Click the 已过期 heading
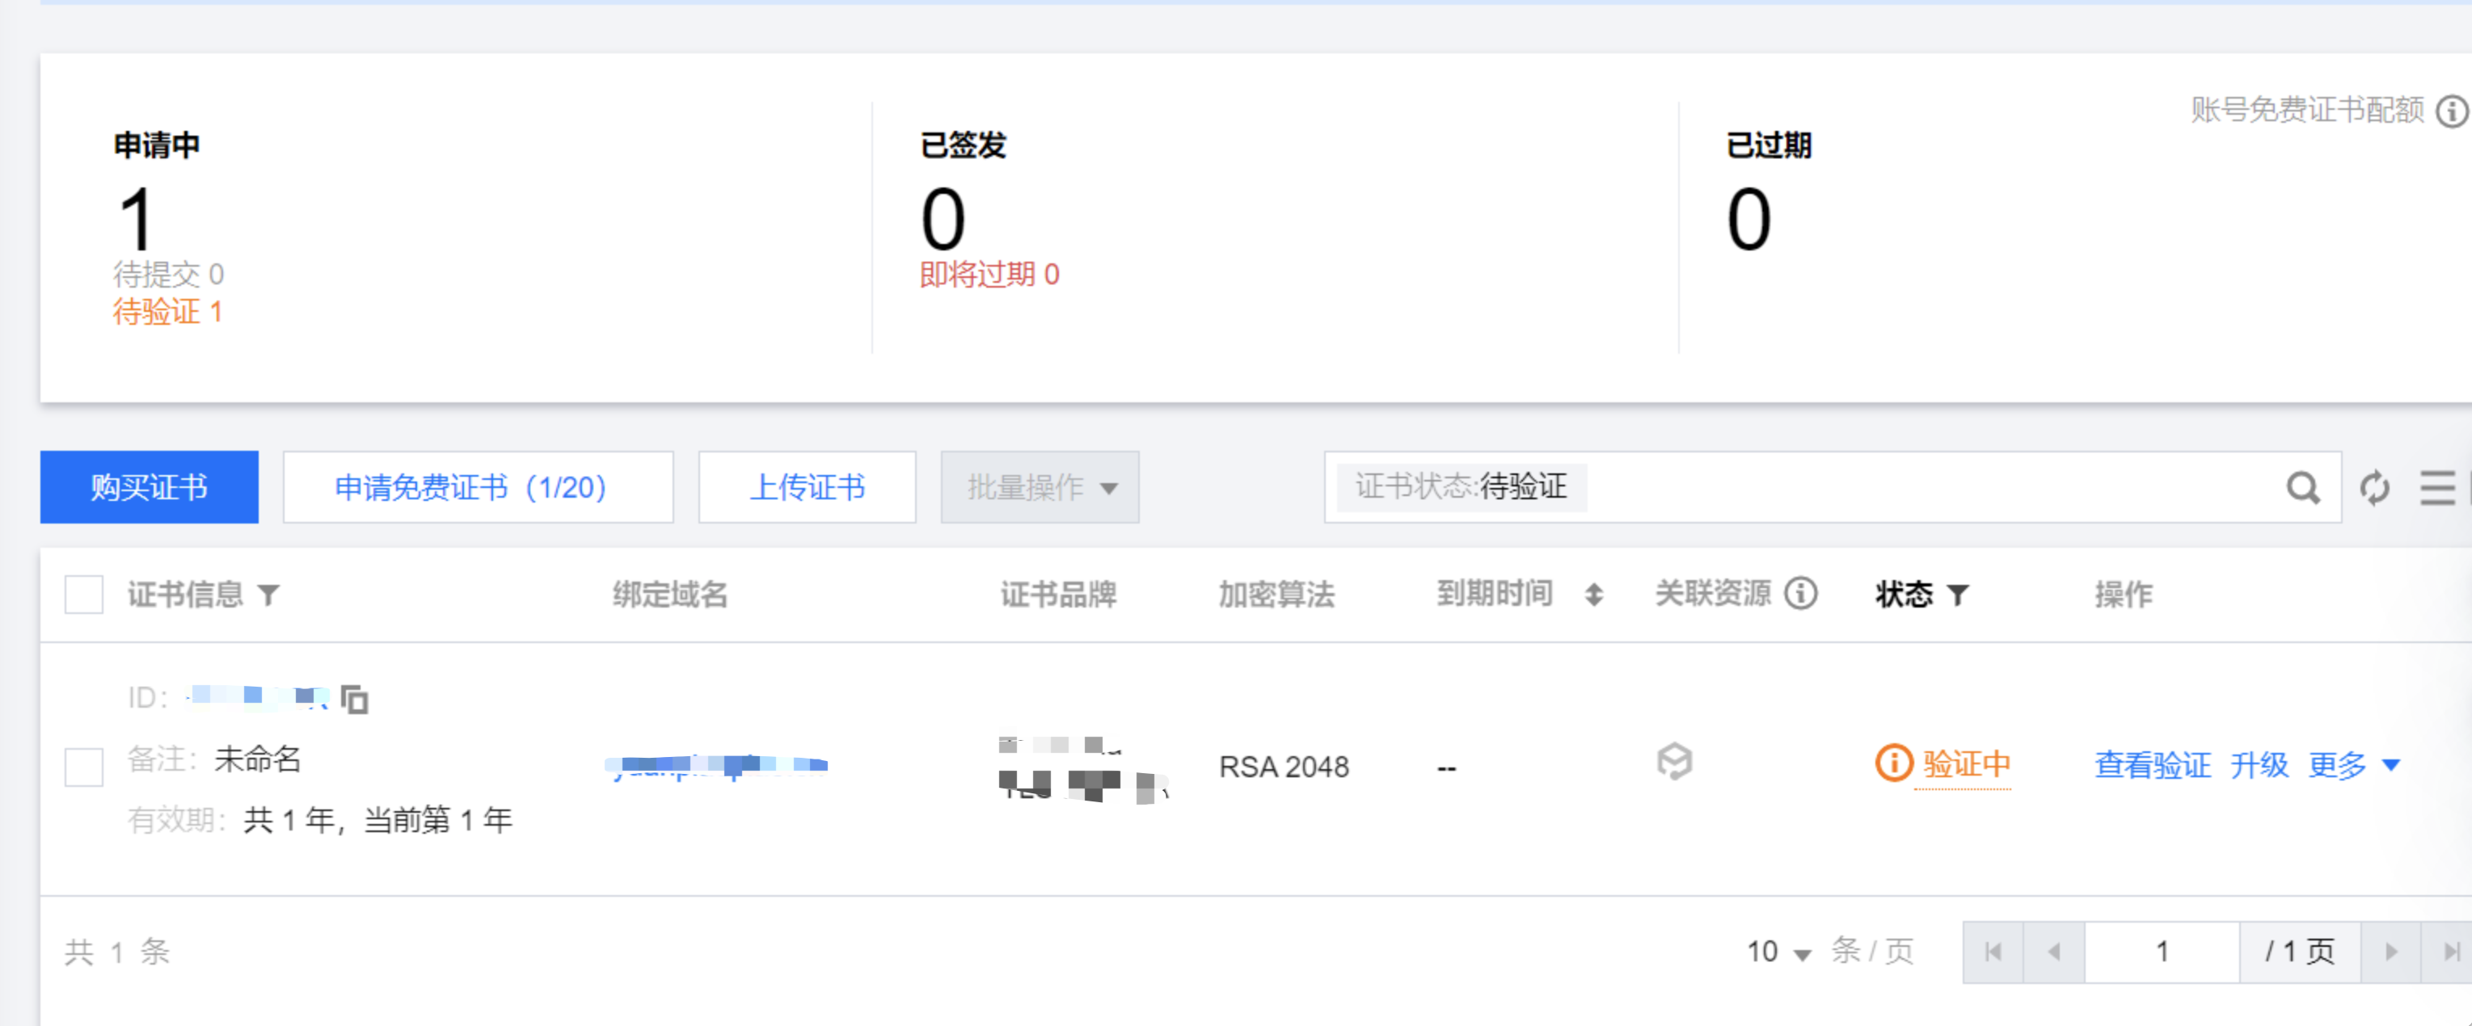Image resolution: width=2472 pixels, height=1026 pixels. point(1769,145)
